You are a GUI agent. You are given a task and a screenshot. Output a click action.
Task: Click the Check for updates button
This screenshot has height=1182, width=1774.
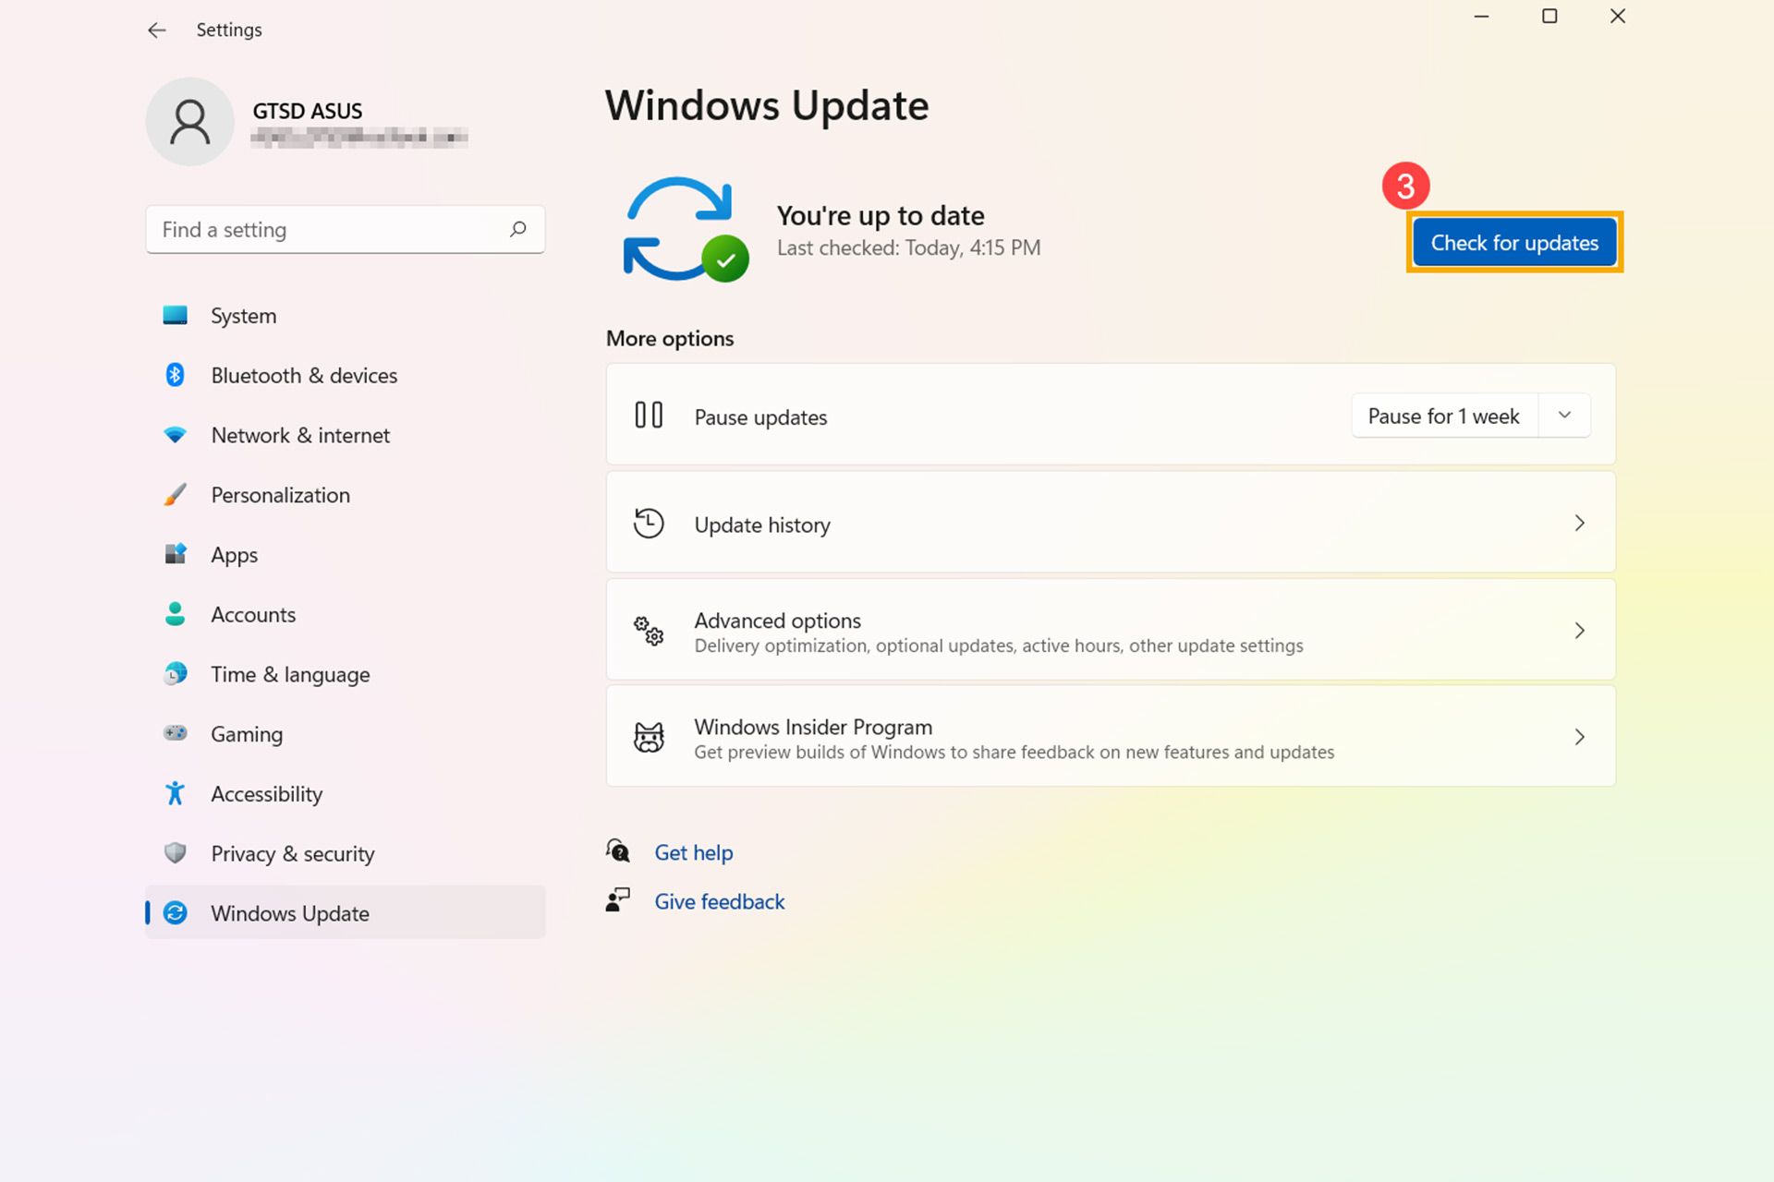[x=1513, y=242]
